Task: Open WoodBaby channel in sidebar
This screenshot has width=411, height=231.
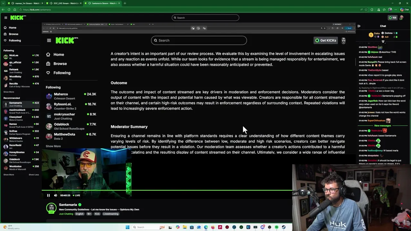Action: point(21,77)
